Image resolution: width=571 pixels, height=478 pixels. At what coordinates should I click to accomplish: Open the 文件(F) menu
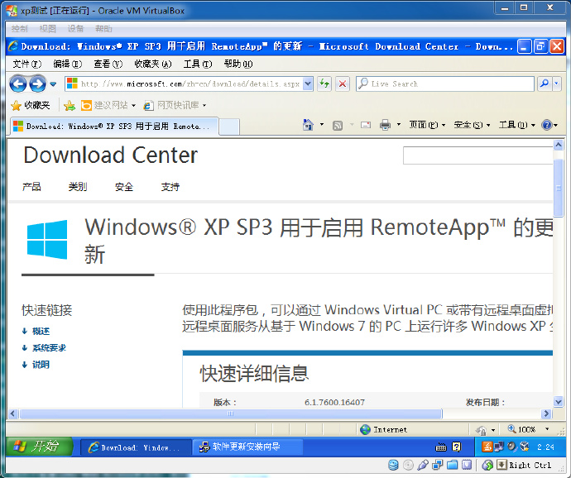27,64
